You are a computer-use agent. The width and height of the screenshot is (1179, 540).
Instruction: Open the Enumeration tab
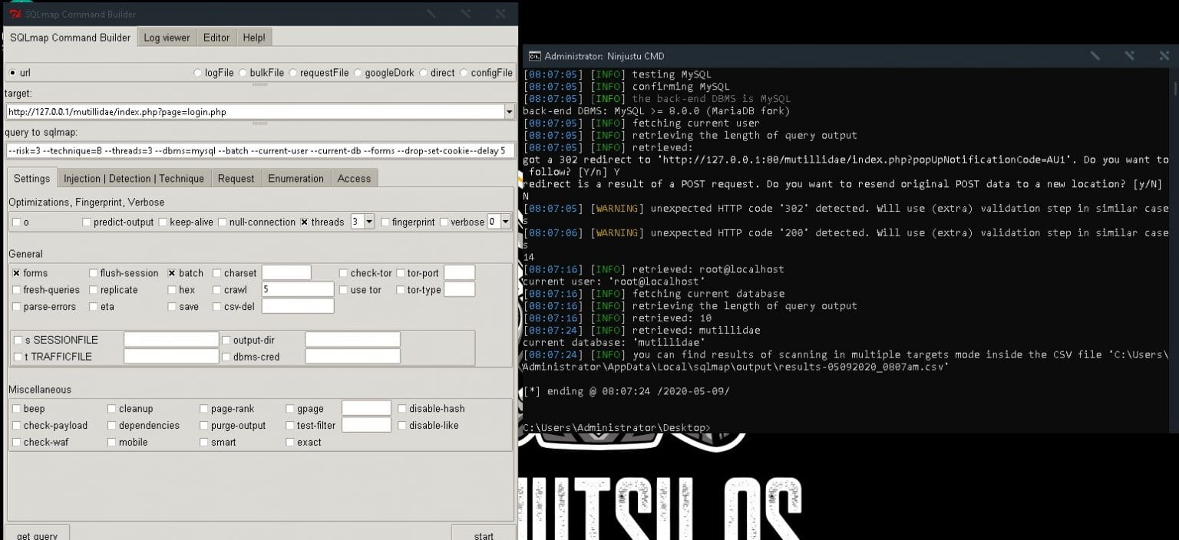(x=296, y=179)
